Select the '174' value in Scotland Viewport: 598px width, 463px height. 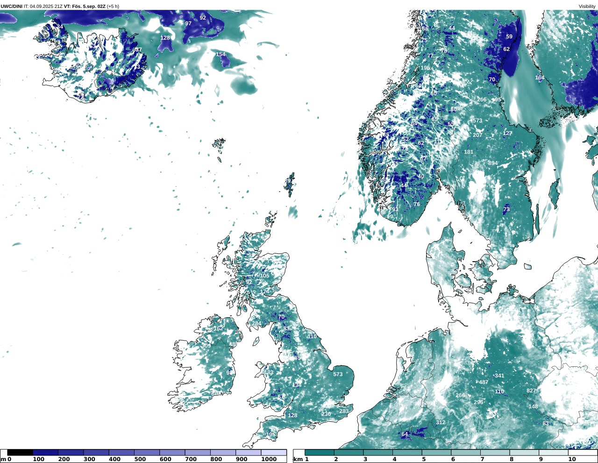264,292
